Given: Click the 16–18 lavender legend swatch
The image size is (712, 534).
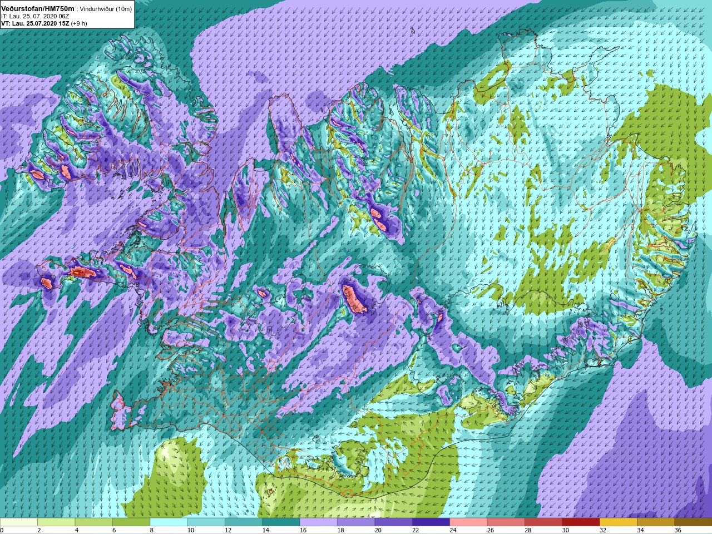Looking at the screenshot, I should [318, 522].
